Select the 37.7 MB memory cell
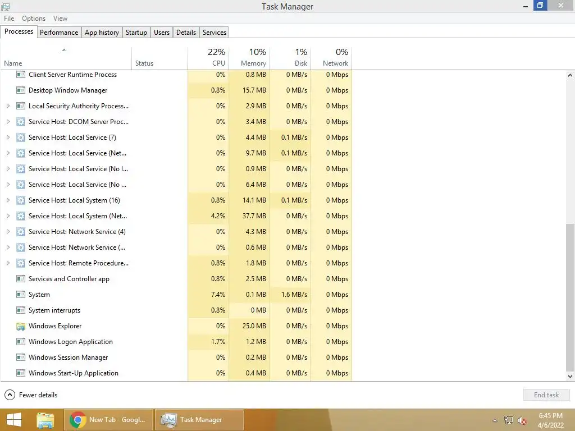The width and height of the screenshot is (575, 431). [249, 216]
